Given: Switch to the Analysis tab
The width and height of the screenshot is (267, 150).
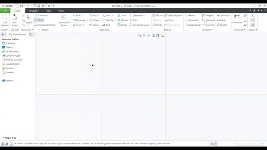Looking at the screenshot, I should click(x=33, y=11).
